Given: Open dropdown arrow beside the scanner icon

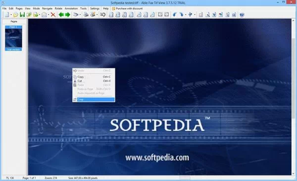Looking at the screenshot, I should pyautogui.click(x=80, y=15).
